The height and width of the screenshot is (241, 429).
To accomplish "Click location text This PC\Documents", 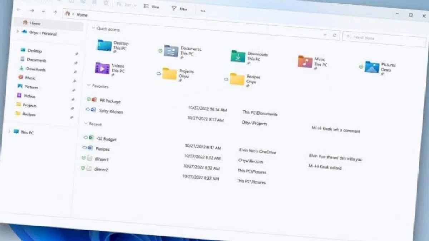I will pyautogui.click(x=260, y=113).
